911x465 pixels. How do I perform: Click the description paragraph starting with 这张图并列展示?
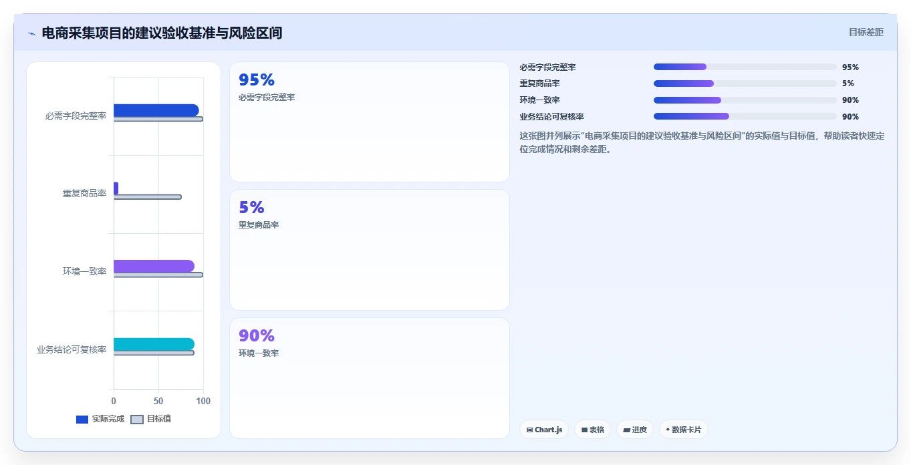[x=702, y=142]
